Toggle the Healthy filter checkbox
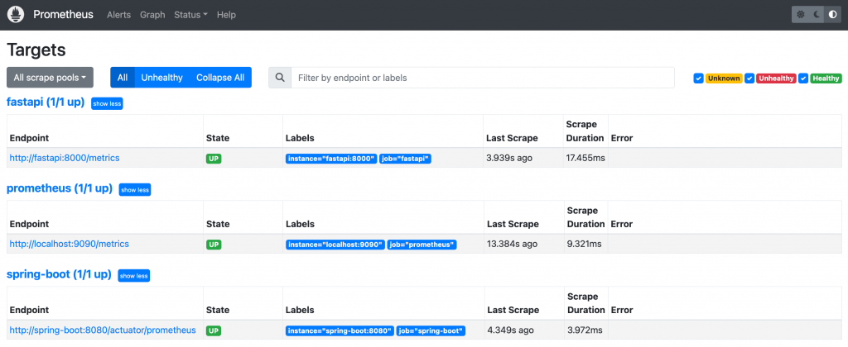848x347 pixels. coord(803,78)
